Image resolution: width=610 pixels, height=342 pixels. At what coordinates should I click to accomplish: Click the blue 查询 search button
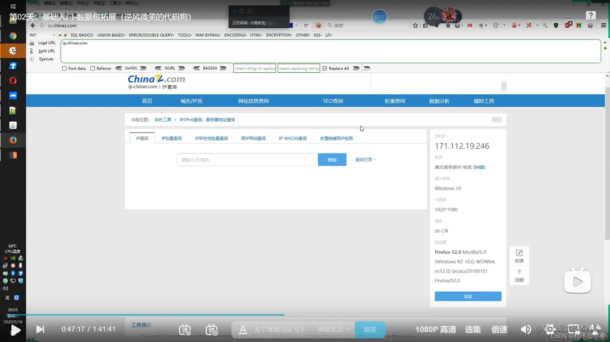click(332, 160)
